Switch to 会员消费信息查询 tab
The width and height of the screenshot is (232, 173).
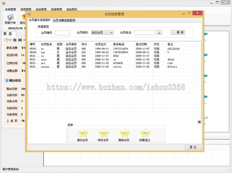point(64,20)
